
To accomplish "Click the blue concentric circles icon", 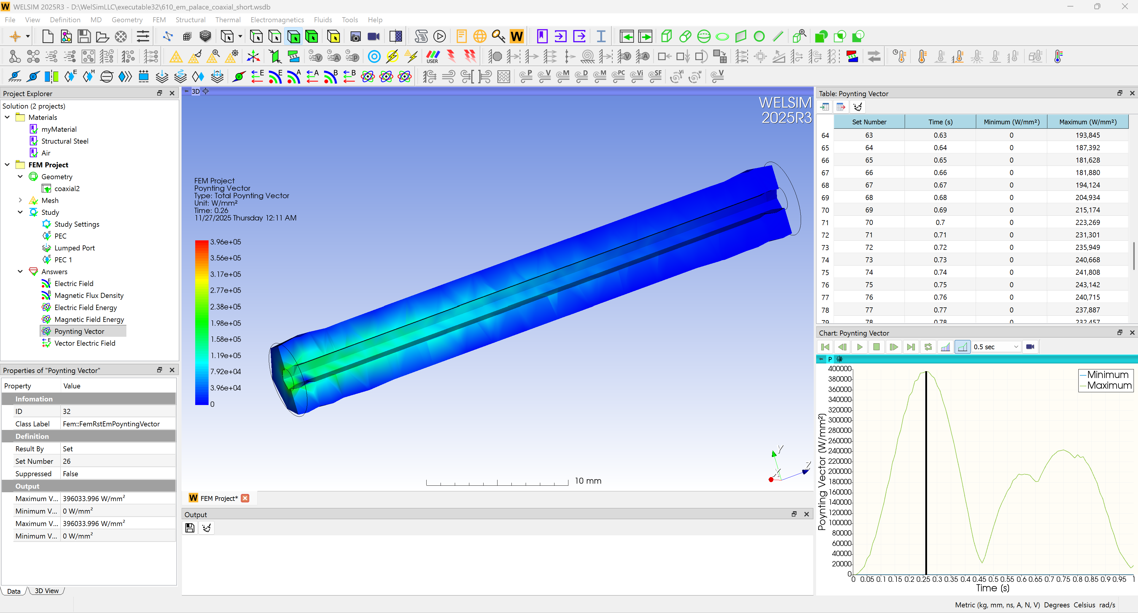I will point(374,57).
